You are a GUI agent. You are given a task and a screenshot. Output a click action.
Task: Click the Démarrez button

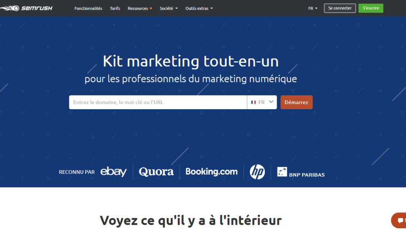click(x=297, y=102)
